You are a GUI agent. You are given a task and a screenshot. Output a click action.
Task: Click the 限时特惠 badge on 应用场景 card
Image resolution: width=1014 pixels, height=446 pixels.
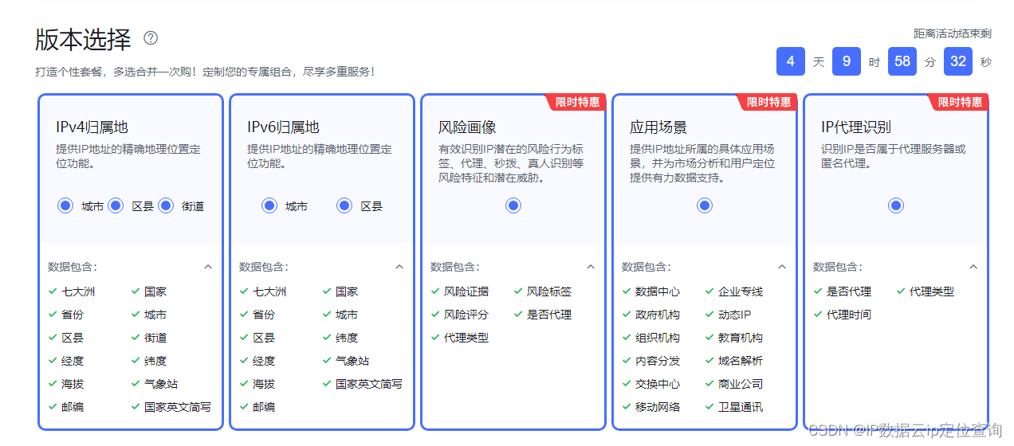(x=767, y=102)
